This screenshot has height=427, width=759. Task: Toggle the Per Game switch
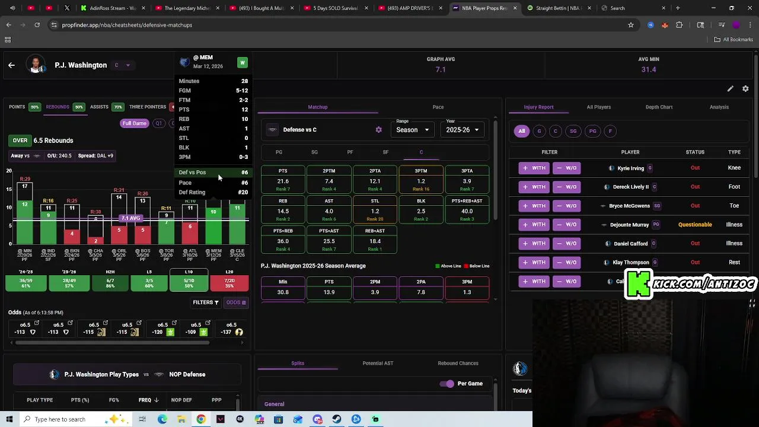click(x=447, y=384)
